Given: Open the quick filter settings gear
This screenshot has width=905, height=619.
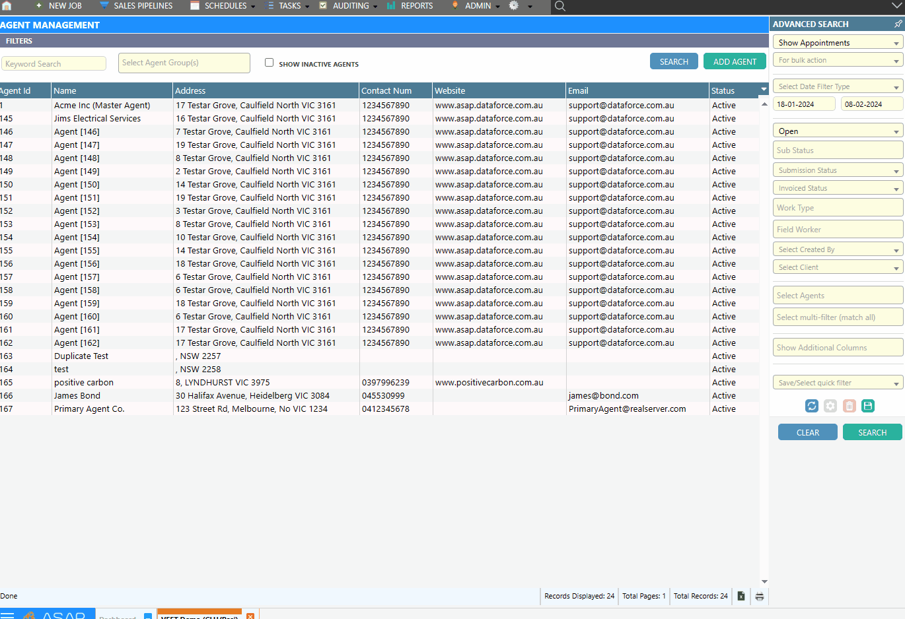Looking at the screenshot, I should [x=830, y=406].
